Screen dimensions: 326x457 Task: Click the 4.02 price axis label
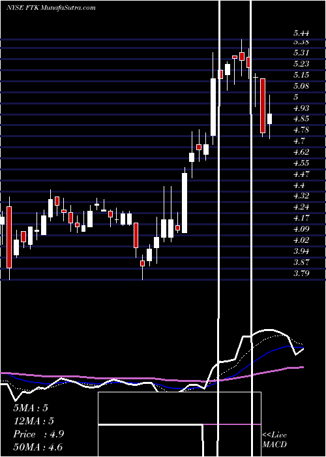(x=301, y=240)
